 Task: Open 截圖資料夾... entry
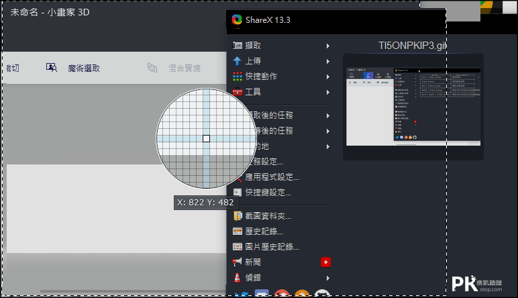[268, 216]
